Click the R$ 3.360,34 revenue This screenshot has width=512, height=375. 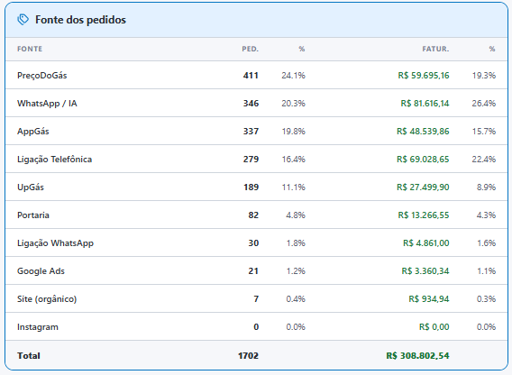pyautogui.click(x=425, y=271)
